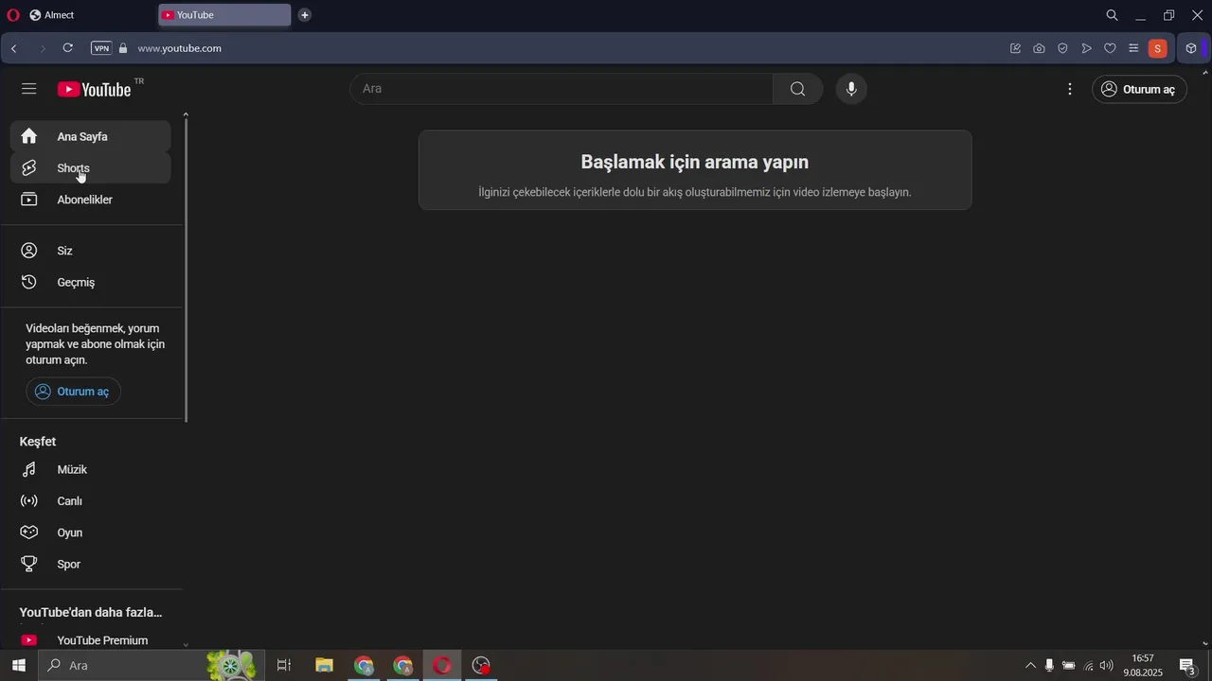The height and width of the screenshot is (681, 1212).
Task: Open Geçmiş watch history
Action: coord(91,282)
